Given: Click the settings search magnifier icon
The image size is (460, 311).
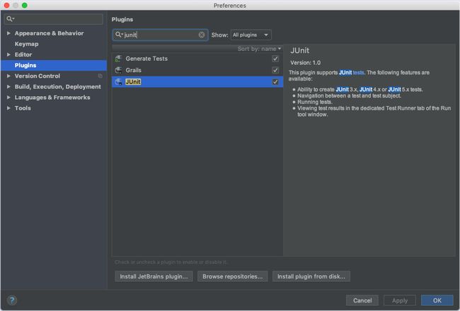Looking at the screenshot, I should (x=10, y=19).
